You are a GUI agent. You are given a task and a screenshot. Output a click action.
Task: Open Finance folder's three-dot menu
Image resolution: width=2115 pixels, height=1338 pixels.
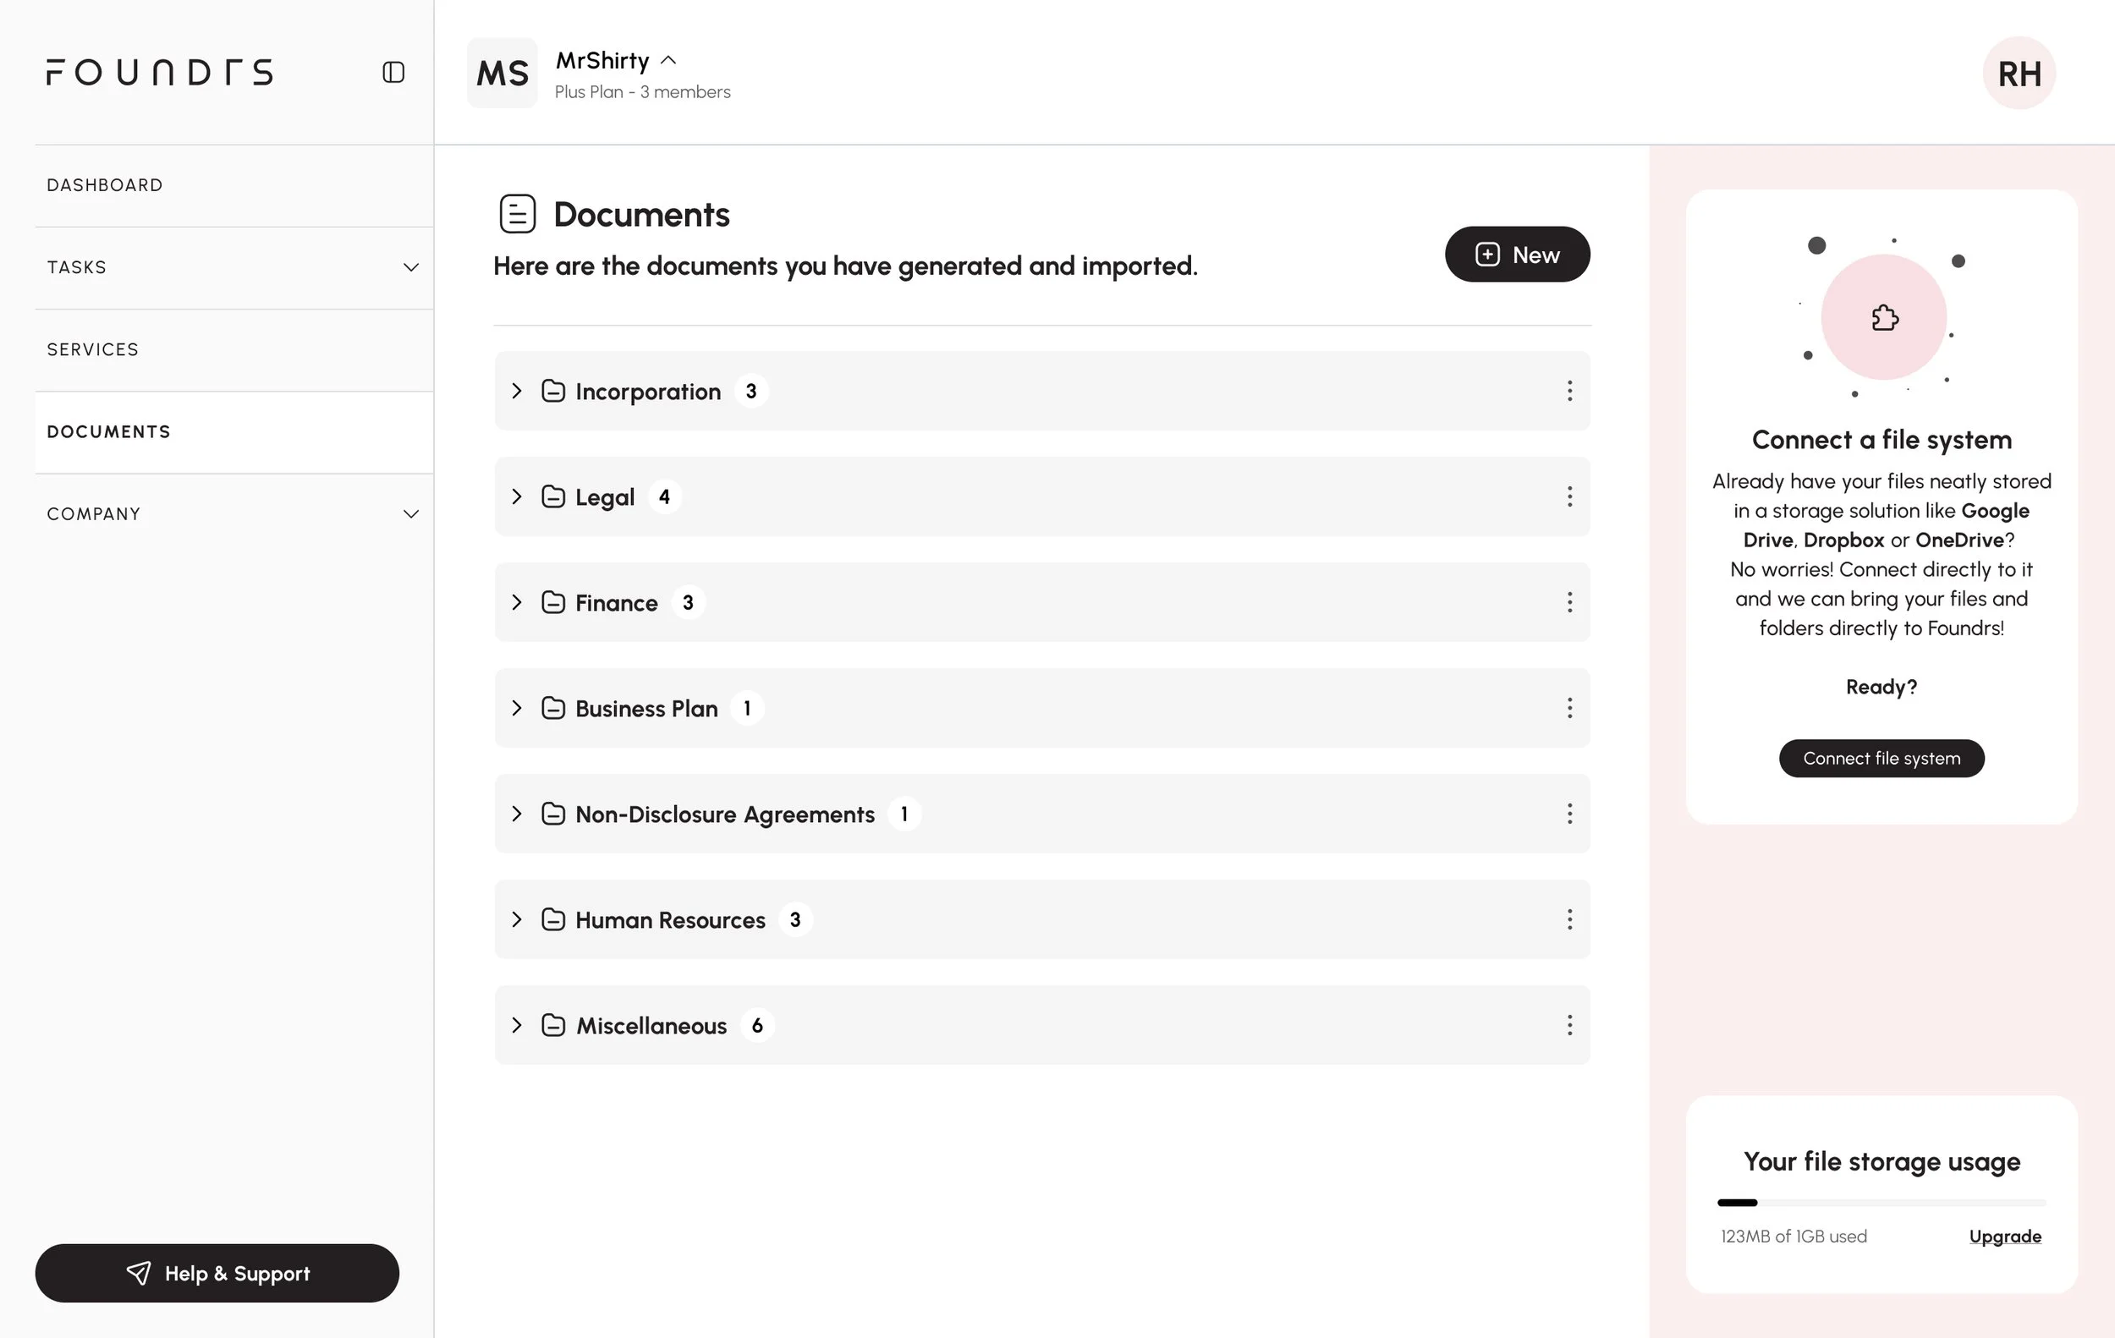click(x=1568, y=602)
